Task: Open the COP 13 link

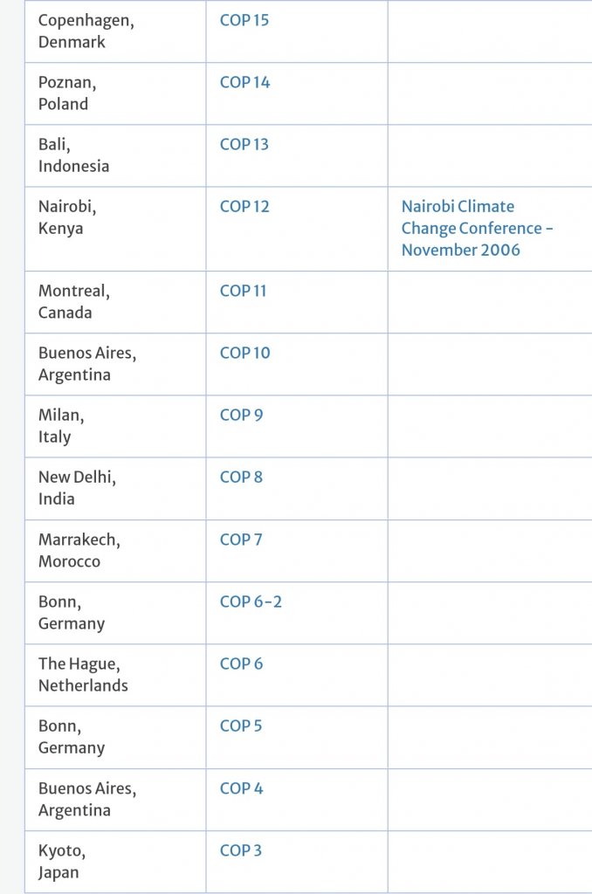Action: [244, 144]
